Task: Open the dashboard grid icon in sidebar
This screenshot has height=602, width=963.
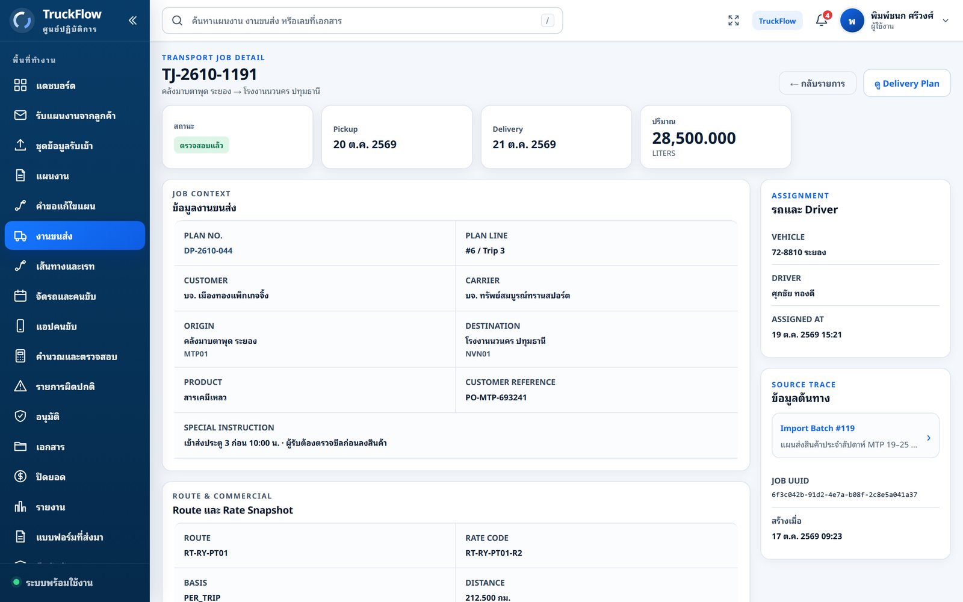Action: [20, 85]
